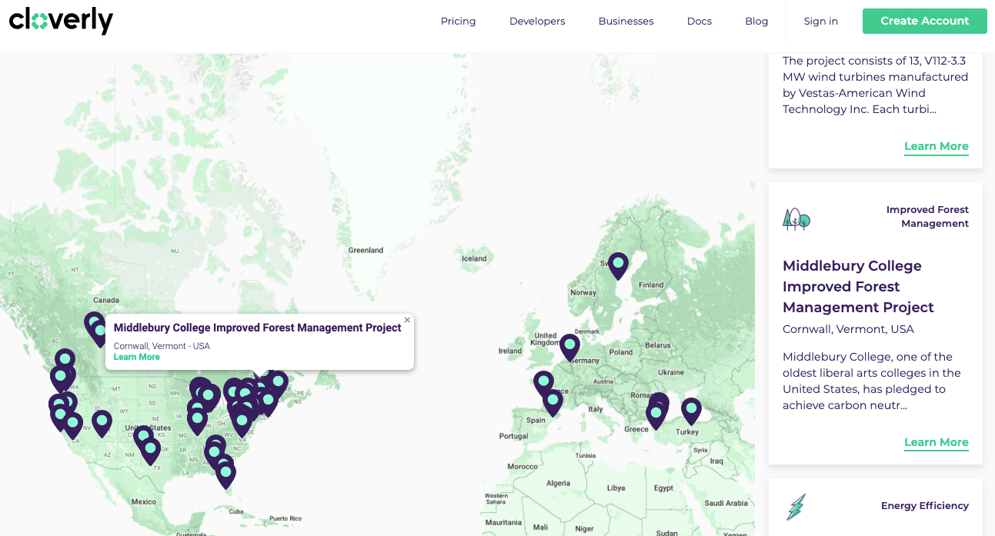Open the Developers menu item
The width and height of the screenshot is (995, 536).
coord(537,21)
